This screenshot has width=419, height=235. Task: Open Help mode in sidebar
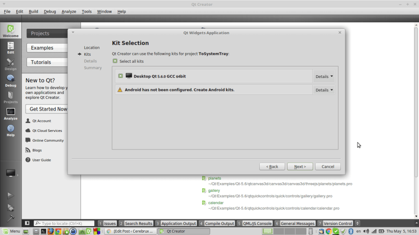tap(10, 131)
